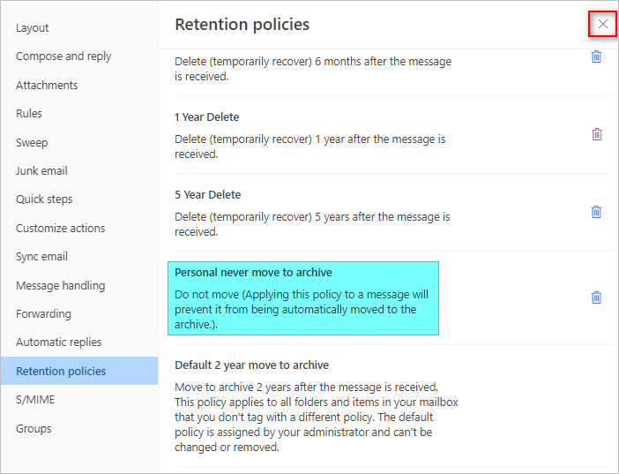Delete Personal never move to archive policy
619x474 pixels.
(596, 297)
